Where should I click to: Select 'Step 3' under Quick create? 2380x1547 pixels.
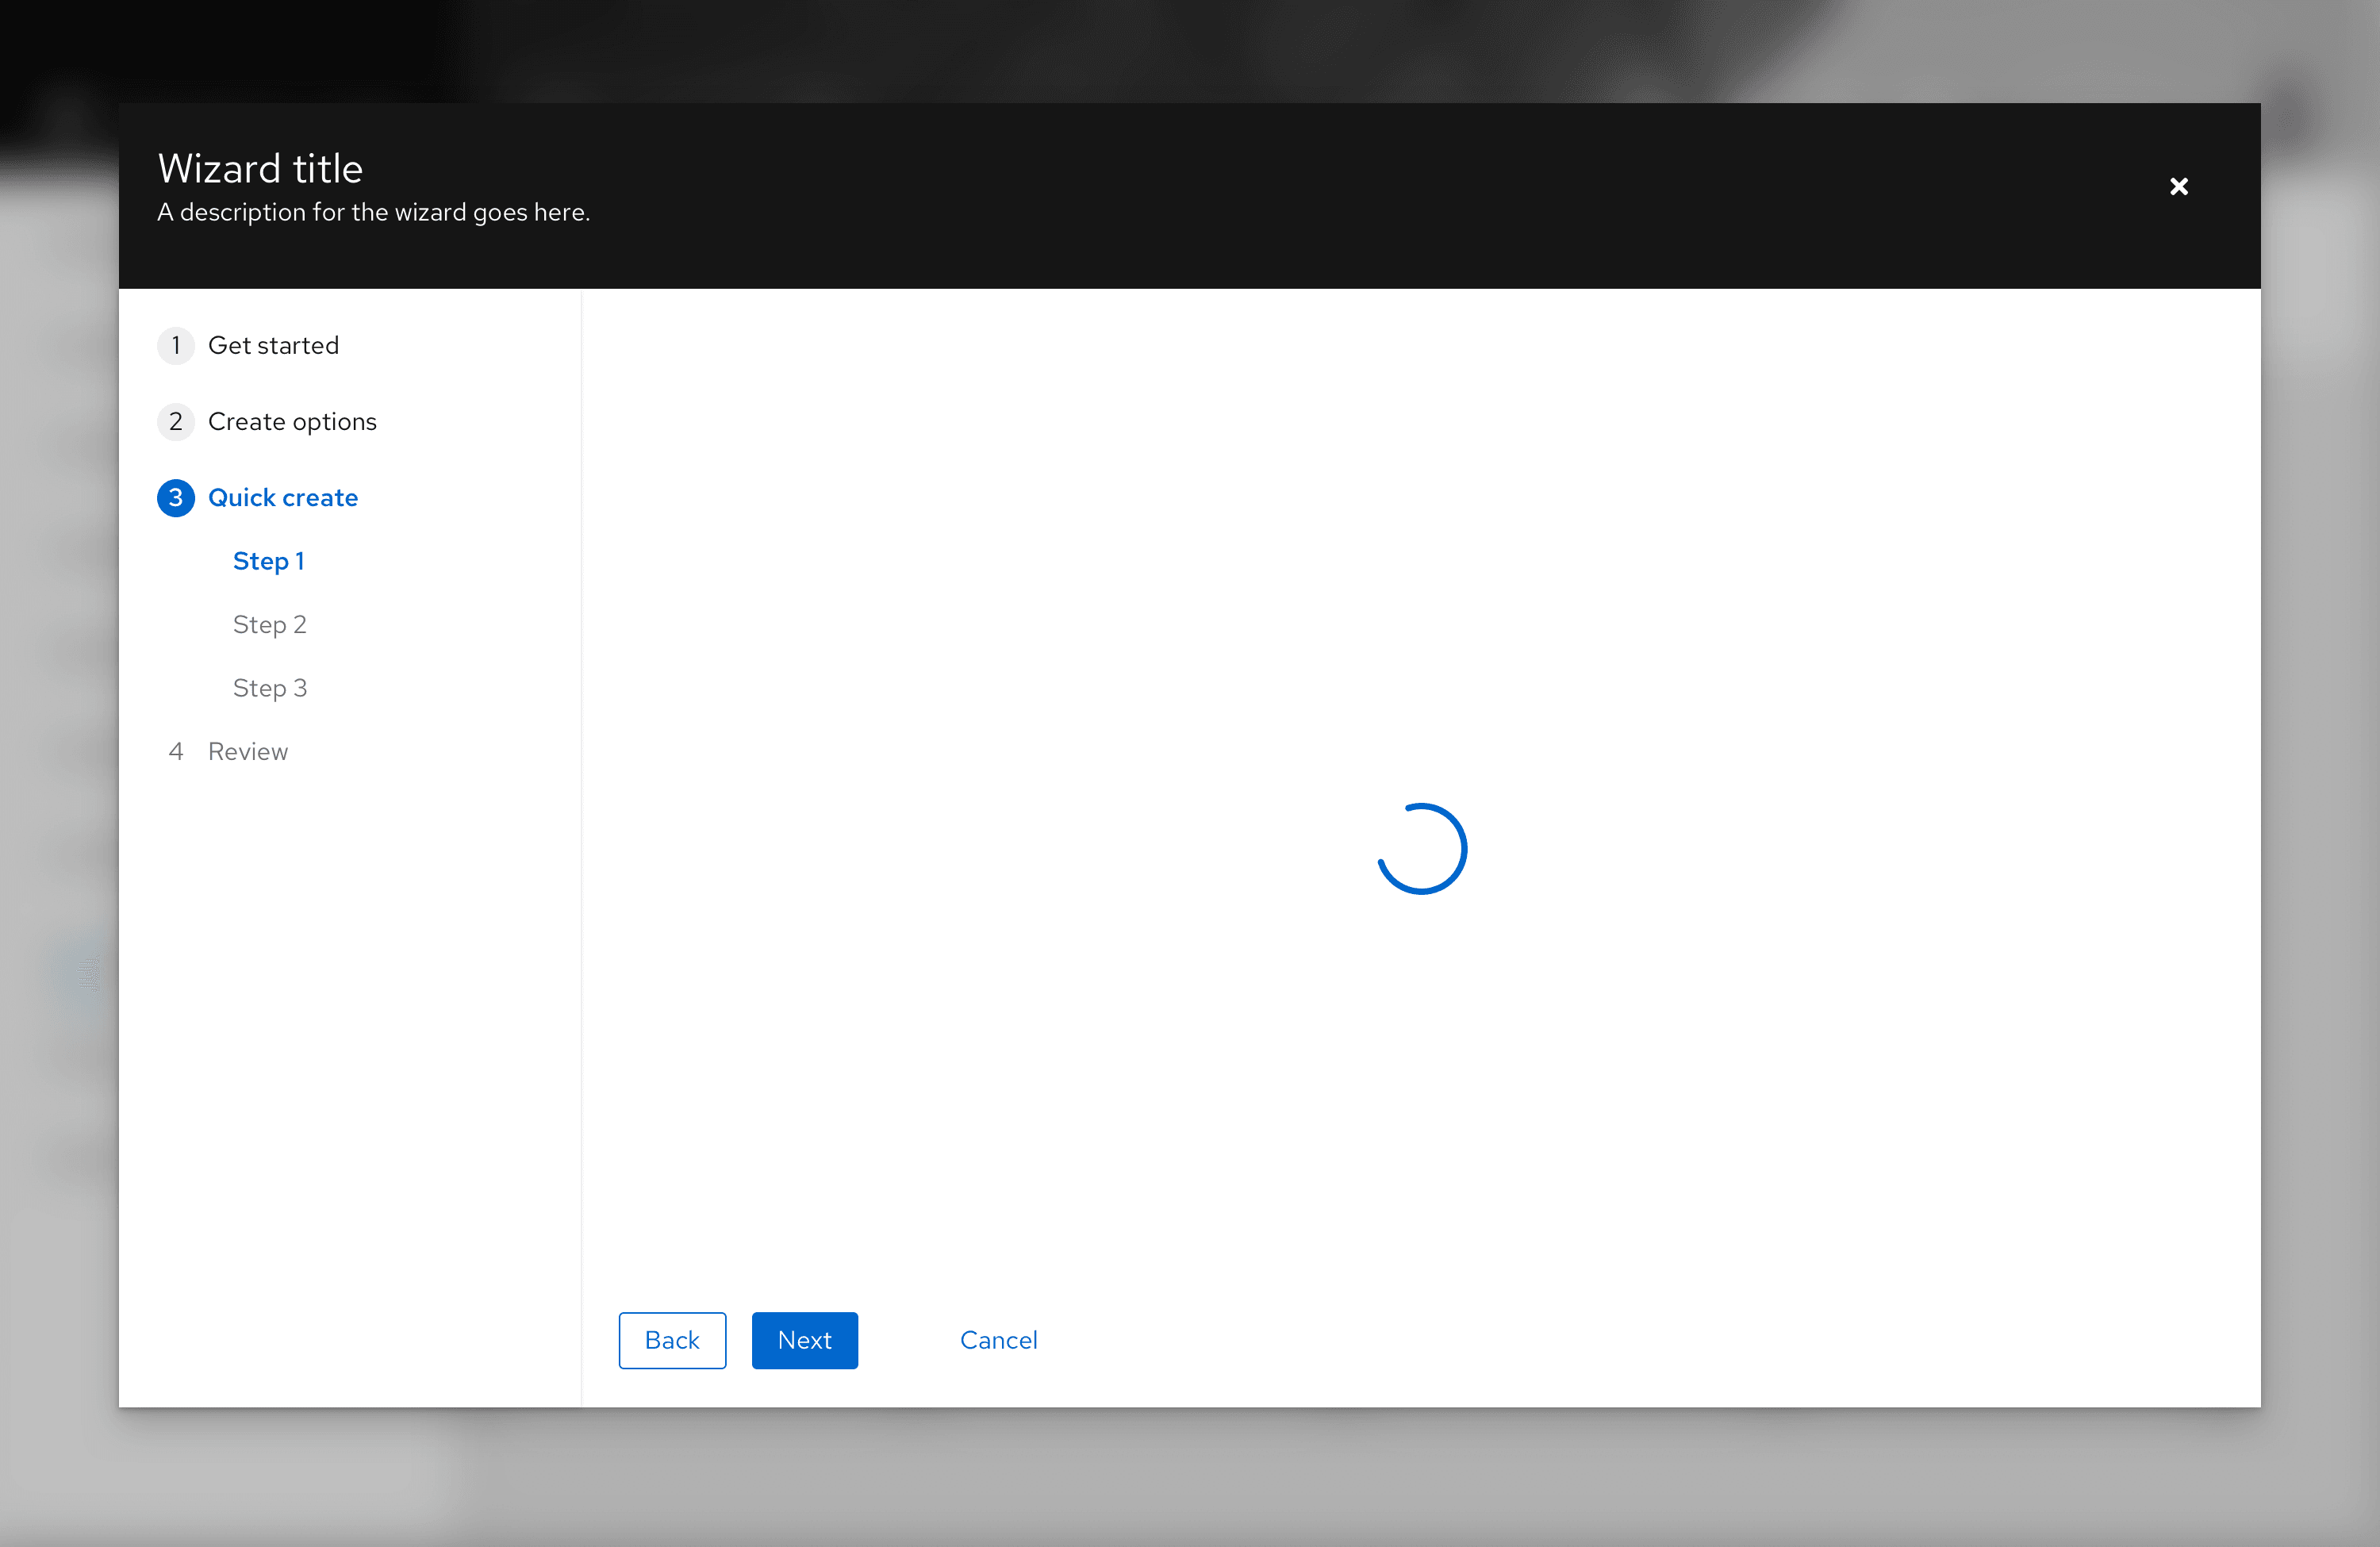coord(271,687)
